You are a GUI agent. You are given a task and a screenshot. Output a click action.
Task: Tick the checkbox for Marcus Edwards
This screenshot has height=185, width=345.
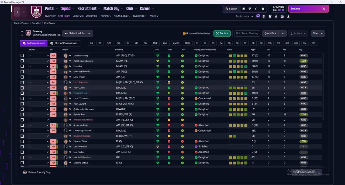click(x=22, y=72)
